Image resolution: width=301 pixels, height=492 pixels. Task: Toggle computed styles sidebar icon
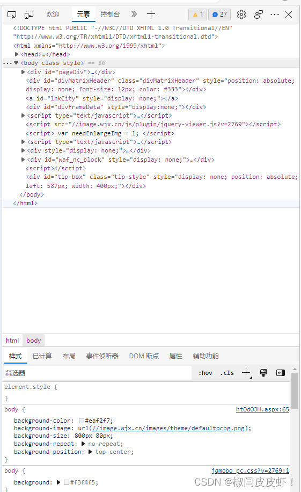click(x=280, y=373)
